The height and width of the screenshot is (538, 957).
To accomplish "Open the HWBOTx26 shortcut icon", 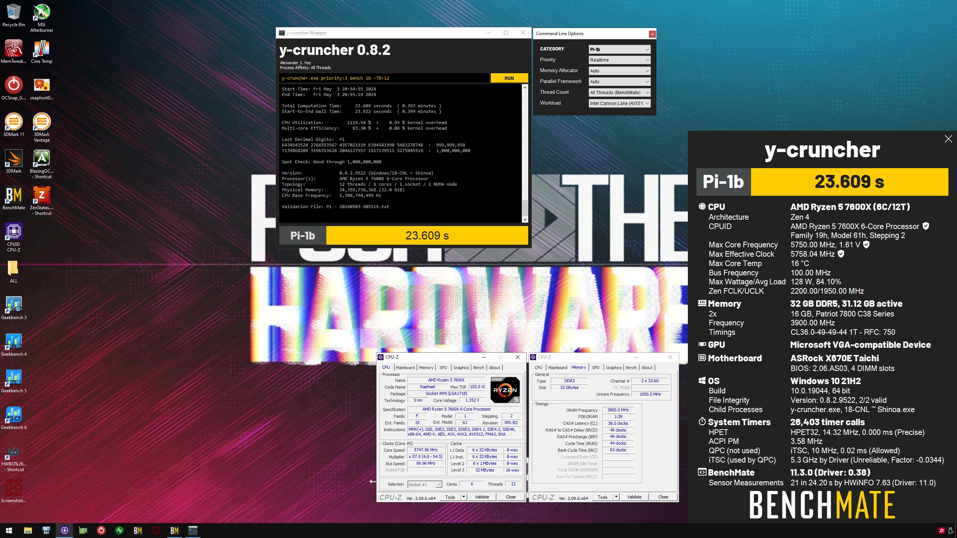I will tap(14, 458).
